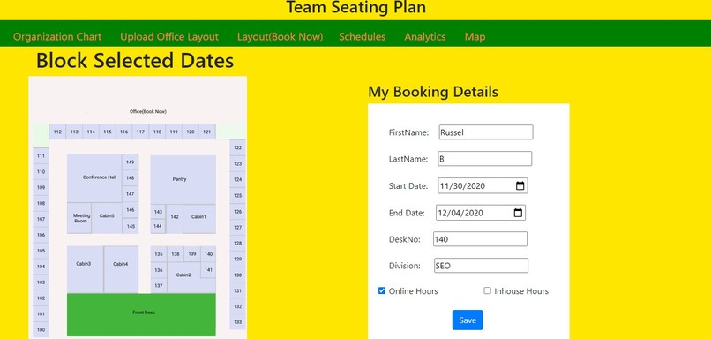Select desk 102 in left column

41,298
